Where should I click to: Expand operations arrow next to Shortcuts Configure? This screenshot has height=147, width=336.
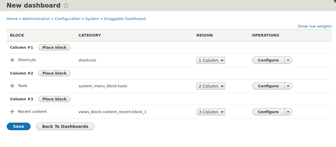click(x=288, y=60)
